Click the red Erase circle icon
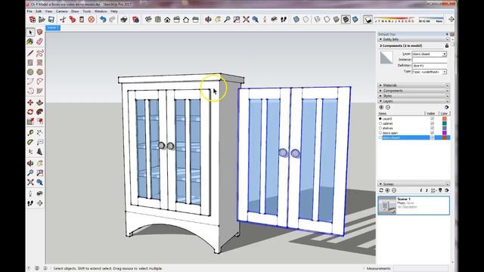Image resolution: width=484 pixels, height=272 pixels. click(91, 20)
